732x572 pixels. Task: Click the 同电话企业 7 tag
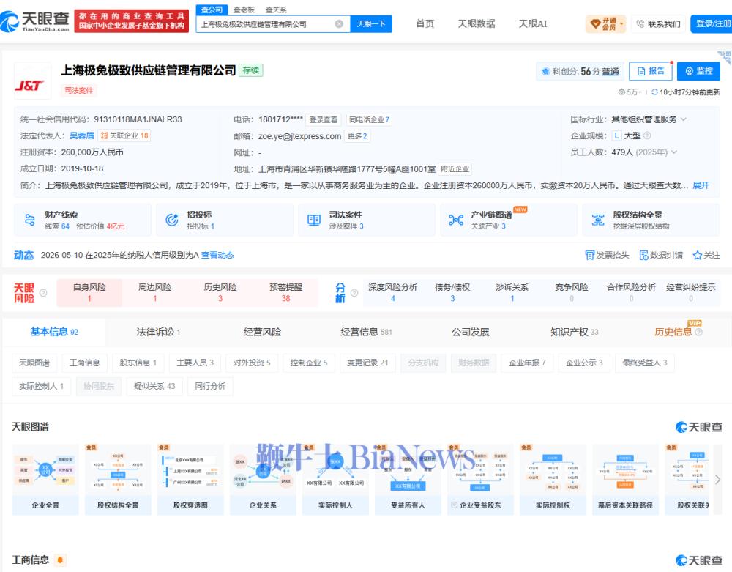click(369, 119)
